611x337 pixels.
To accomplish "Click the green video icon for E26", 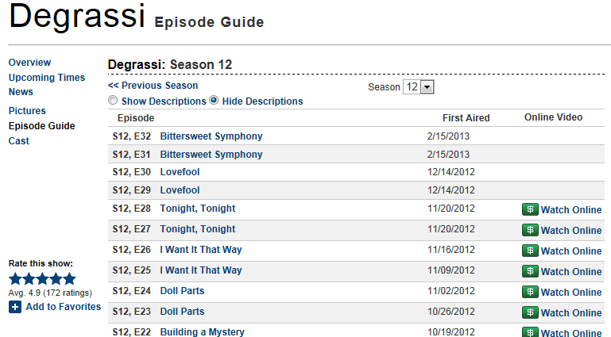I will pyautogui.click(x=530, y=251).
